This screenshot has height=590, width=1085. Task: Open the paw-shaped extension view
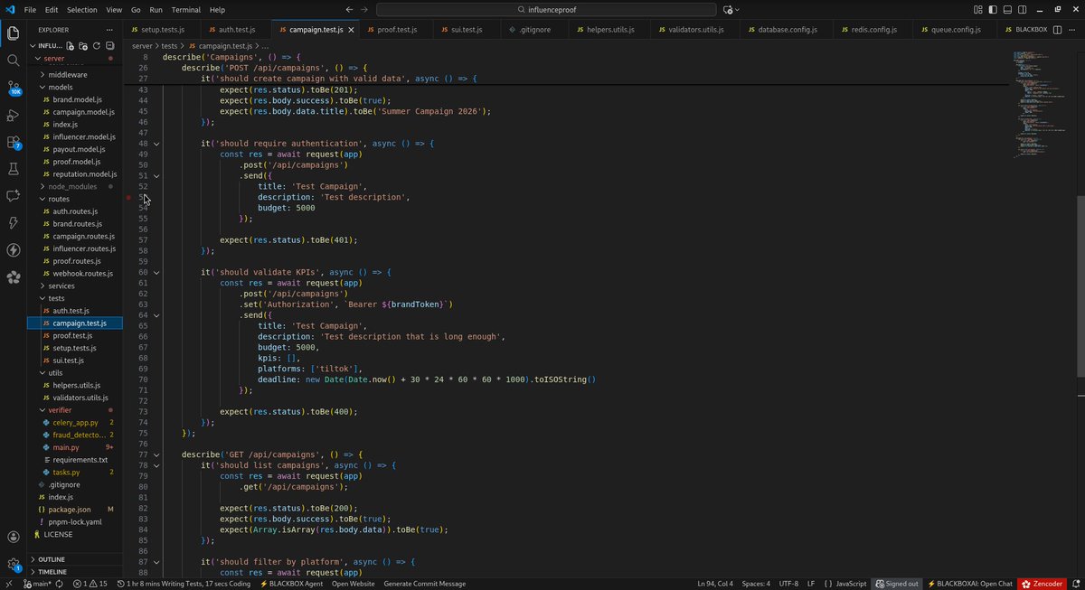[x=14, y=277]
